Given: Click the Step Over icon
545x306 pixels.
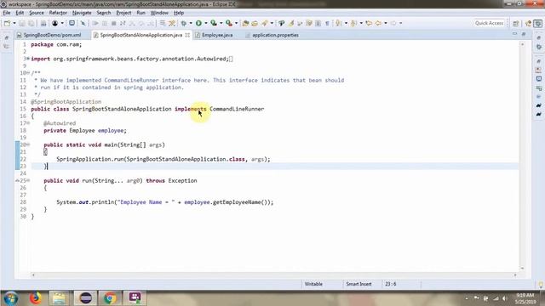Looking at the screenshot, I should [141, 23].
